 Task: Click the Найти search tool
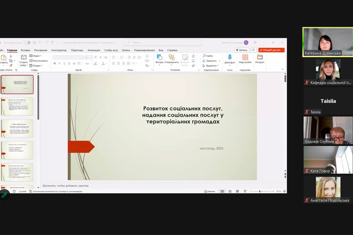208,56
